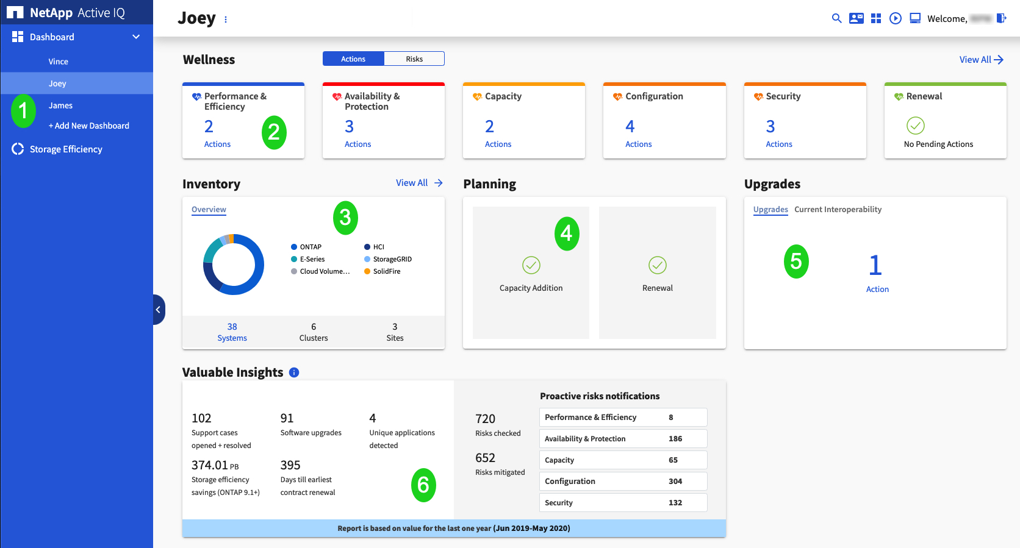
Task: Click View All in Inventory section
Action: tap(419, 182)
